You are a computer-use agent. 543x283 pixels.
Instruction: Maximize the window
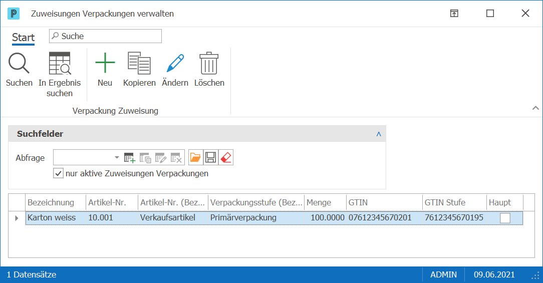click(x=490, y=14)
